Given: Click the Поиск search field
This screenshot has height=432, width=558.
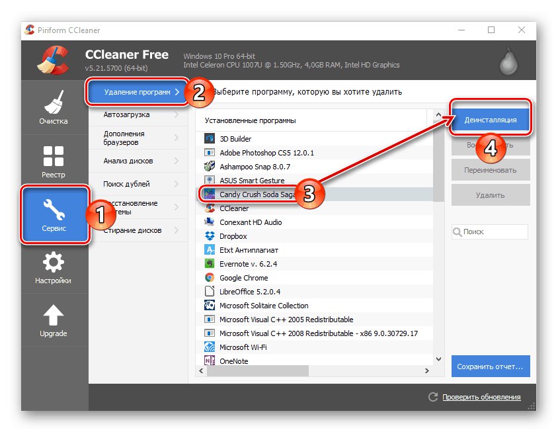Looking at the screenshot, I should [x=490, y=232].
